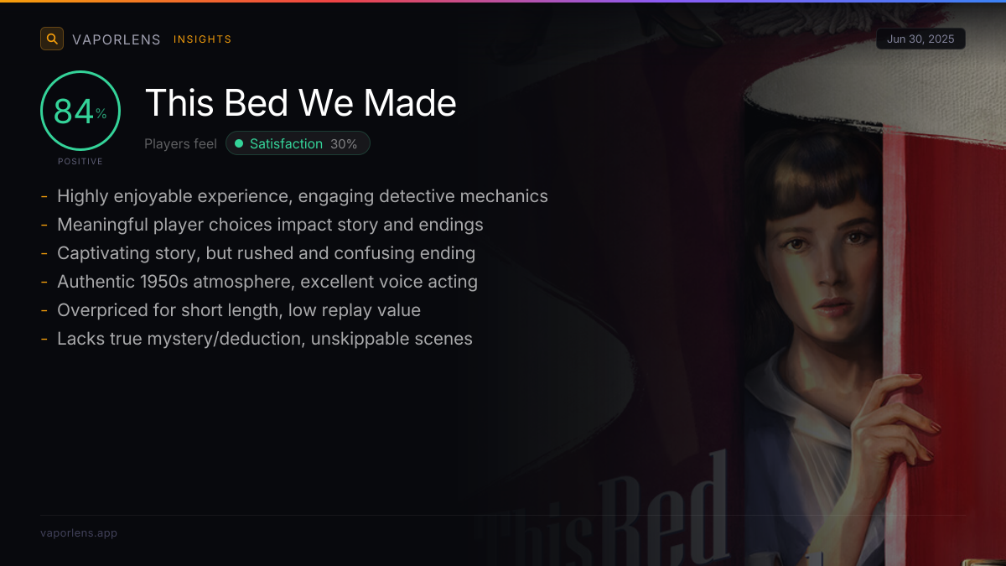The width and height of the screenshot is (1006, 566).
Task: Click the VaporLens magnifier logo icon
Action: click(x=52, y=39)
